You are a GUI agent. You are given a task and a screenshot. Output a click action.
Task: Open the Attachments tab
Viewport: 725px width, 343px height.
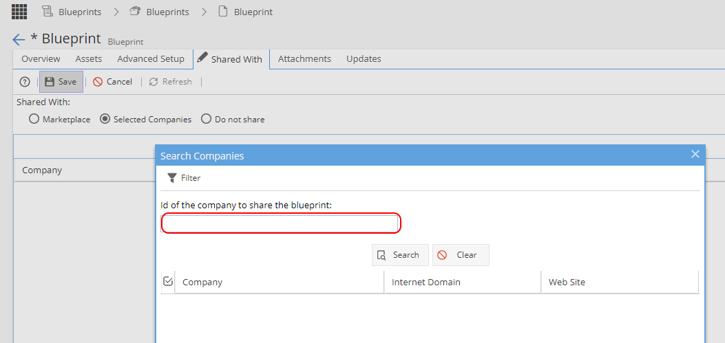tap(305, 58)
